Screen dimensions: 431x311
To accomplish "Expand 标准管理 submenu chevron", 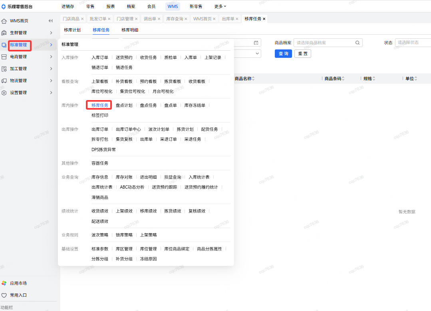I will point(51,45).
